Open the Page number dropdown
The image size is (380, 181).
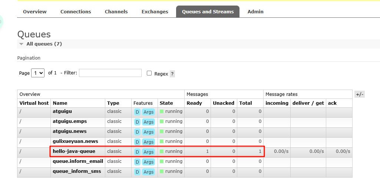[x=38, y=73]
